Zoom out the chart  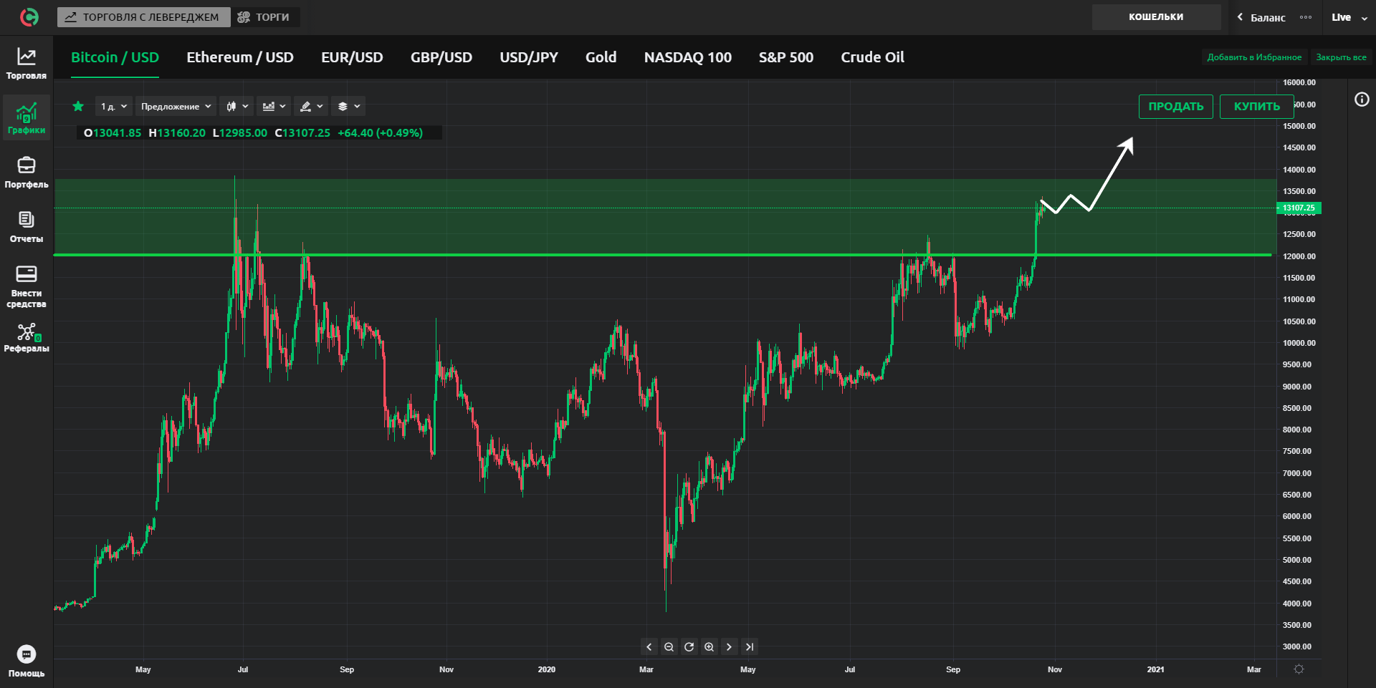click(669, 647)
